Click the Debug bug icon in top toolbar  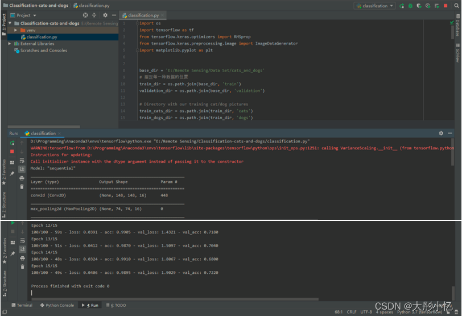tap(410, 6)
